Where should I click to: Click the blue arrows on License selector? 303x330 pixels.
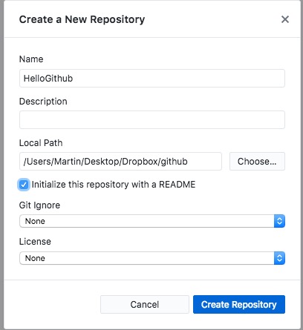coord(279,258)
